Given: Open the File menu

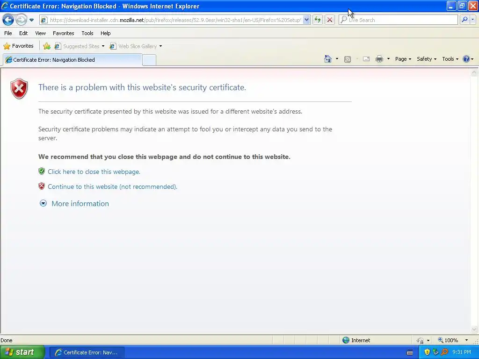Looking at the screenshot, I should tap(8, 33).
